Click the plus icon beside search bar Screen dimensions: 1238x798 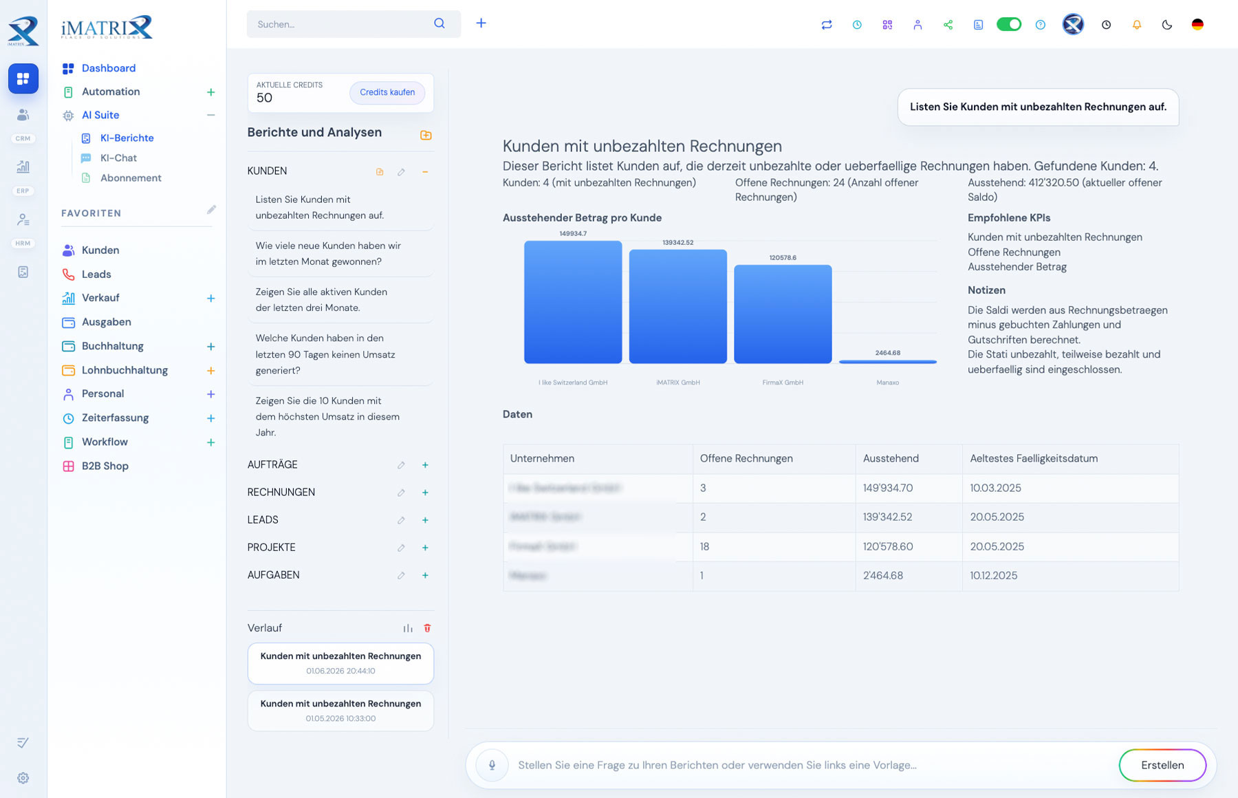tap(481, 23)
